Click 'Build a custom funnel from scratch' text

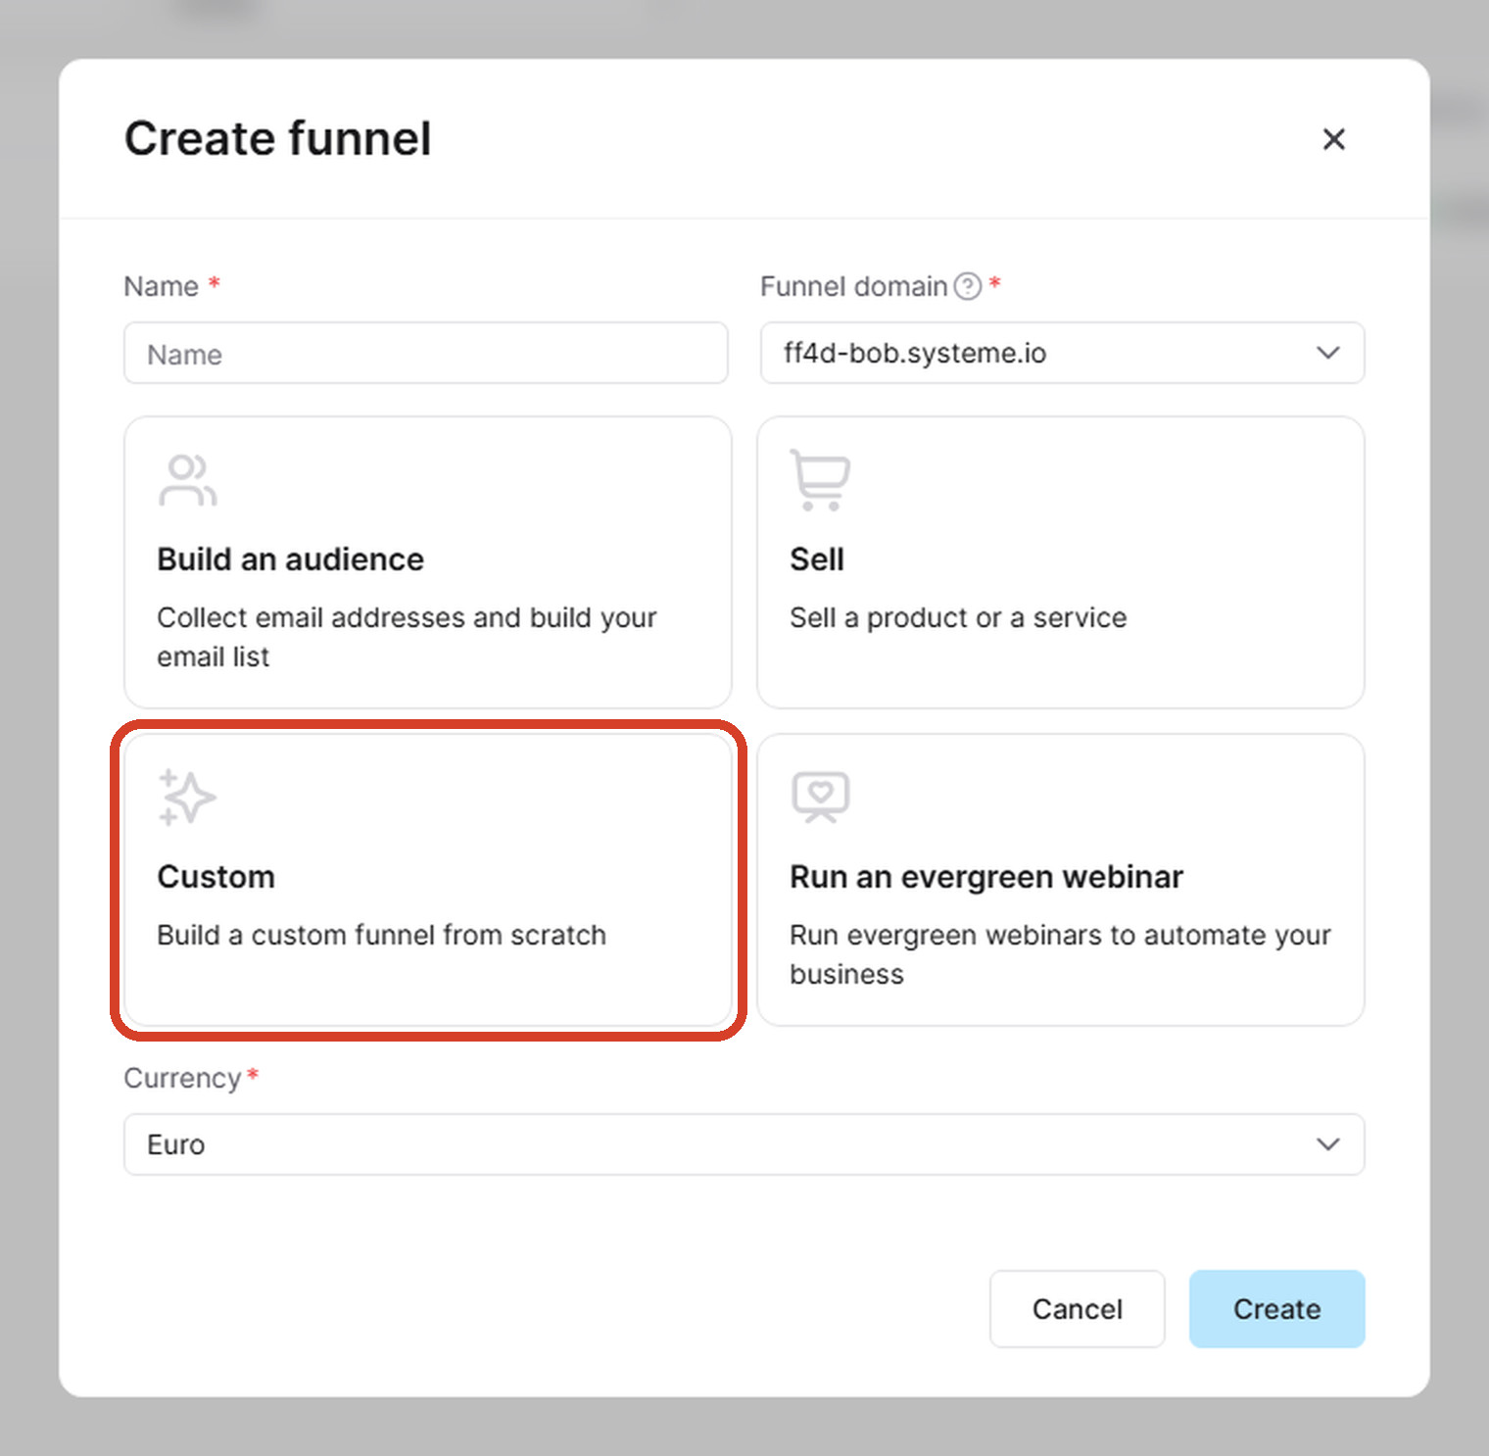(x=381, y=935)
